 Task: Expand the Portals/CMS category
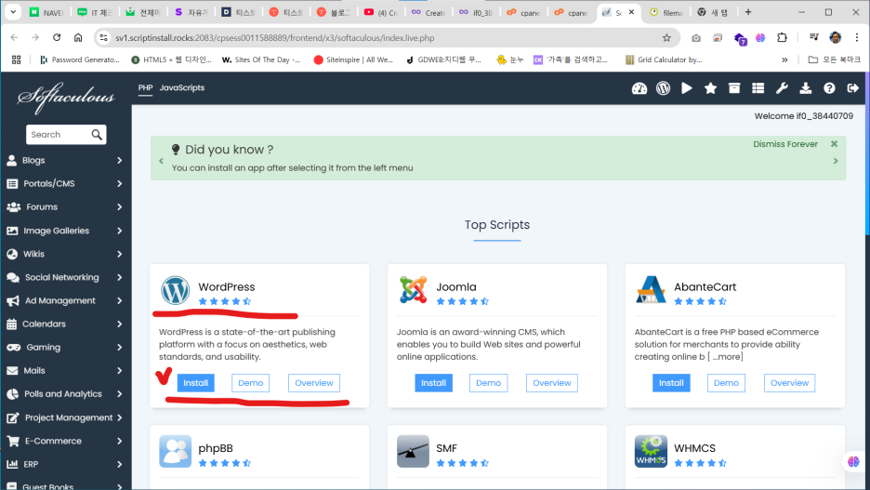tap(65, 184)
